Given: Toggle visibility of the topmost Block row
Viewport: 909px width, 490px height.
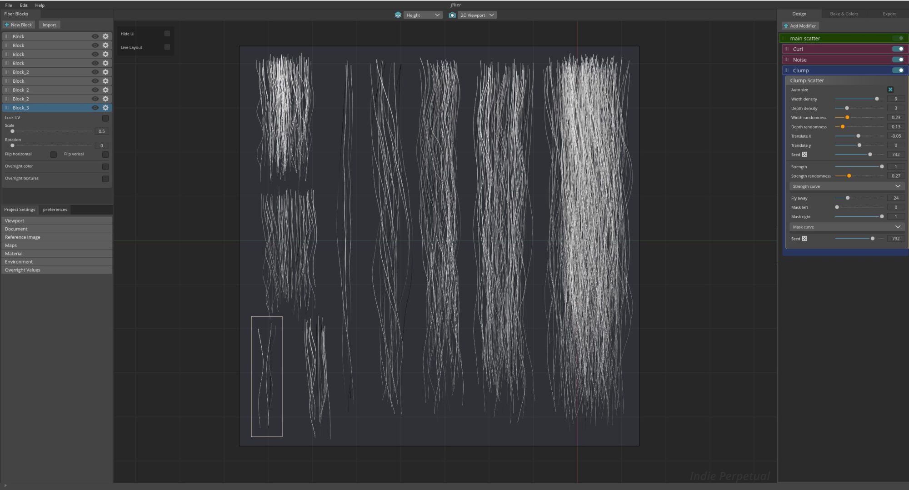Looking at the screenshot, I should coord(95,36).
